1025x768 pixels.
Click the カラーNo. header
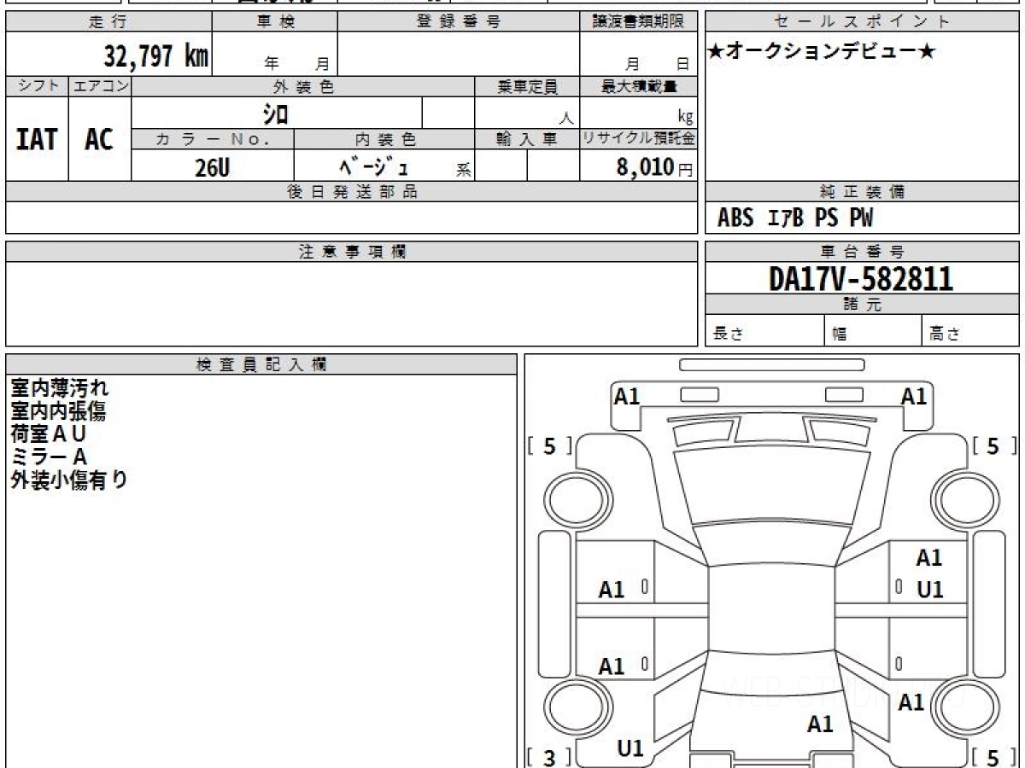coord(213,139)
